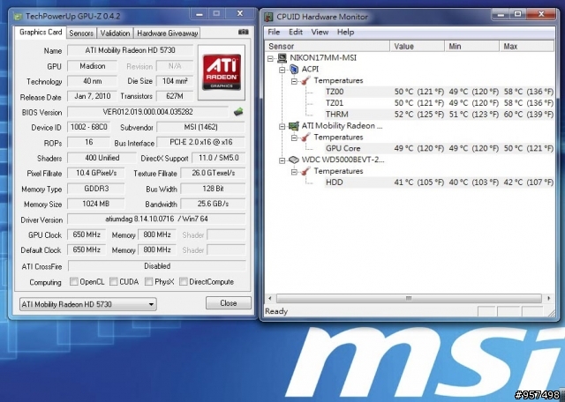The image size is (565, 402).
Task: Click the Sensor column header
Action: pyautogui.click(x=328, y=46)
